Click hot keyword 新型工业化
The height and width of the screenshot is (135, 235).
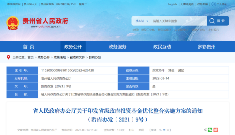[148, 30]
